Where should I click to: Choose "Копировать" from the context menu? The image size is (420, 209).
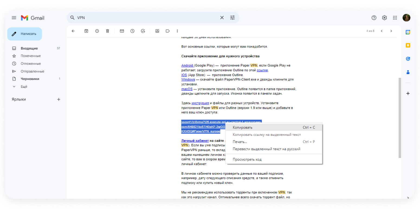(243, 127)
